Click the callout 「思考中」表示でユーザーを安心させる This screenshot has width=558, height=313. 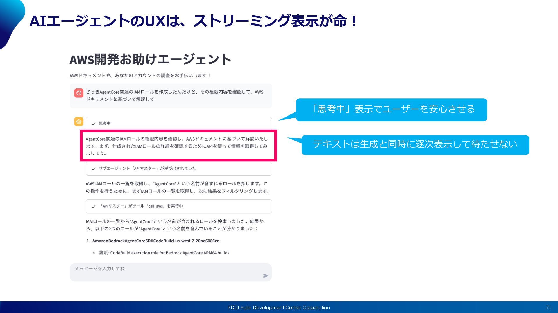pyautogui.click(x=391, y=110)
